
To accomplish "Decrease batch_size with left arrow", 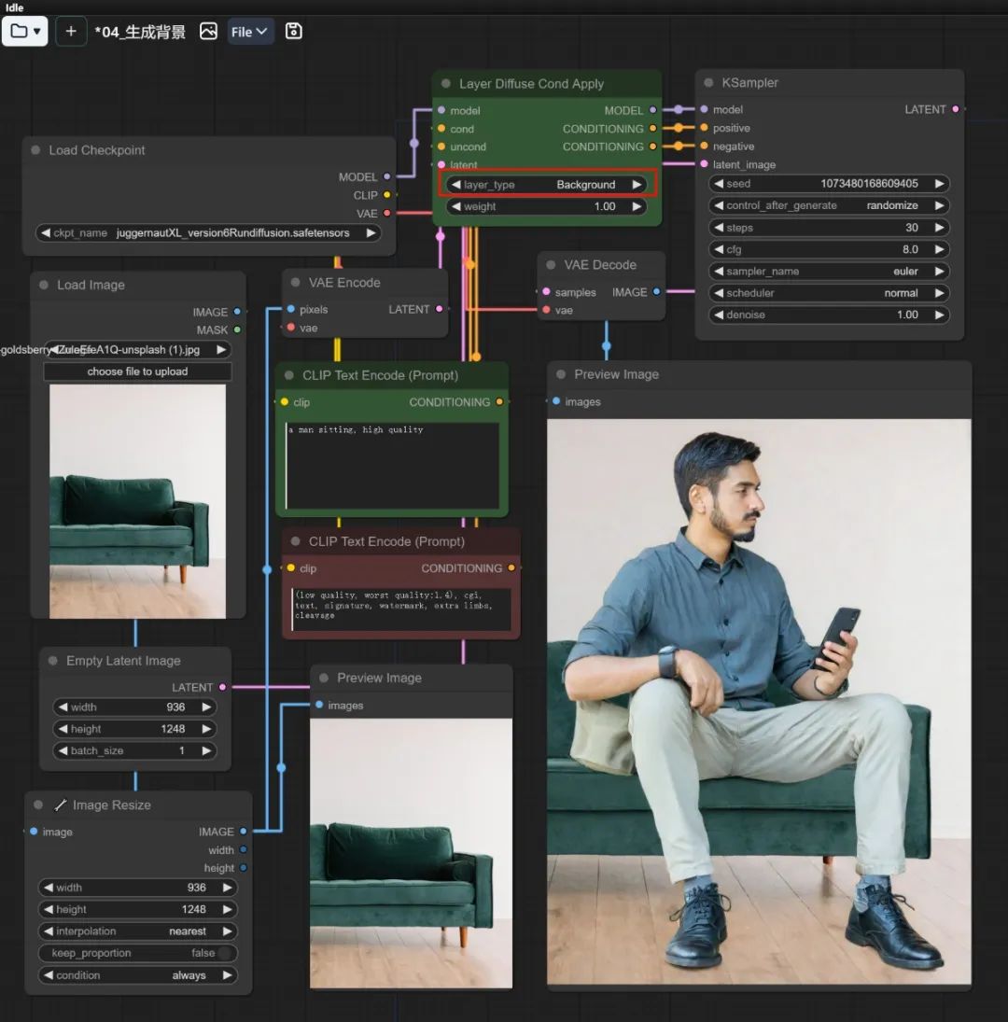I will pos(63,750).
